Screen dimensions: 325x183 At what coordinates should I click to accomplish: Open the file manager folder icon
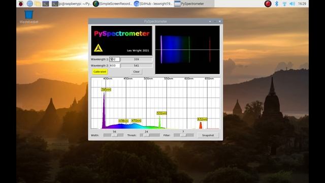(x=38, y=4)
